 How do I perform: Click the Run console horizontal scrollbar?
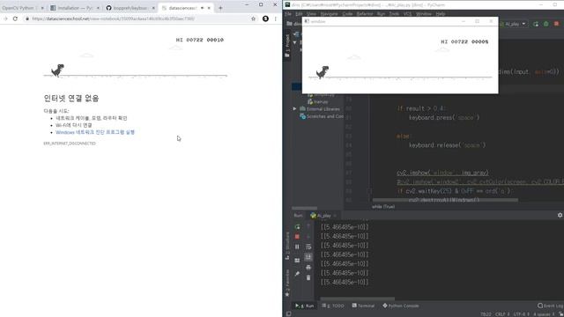[357, 299]
